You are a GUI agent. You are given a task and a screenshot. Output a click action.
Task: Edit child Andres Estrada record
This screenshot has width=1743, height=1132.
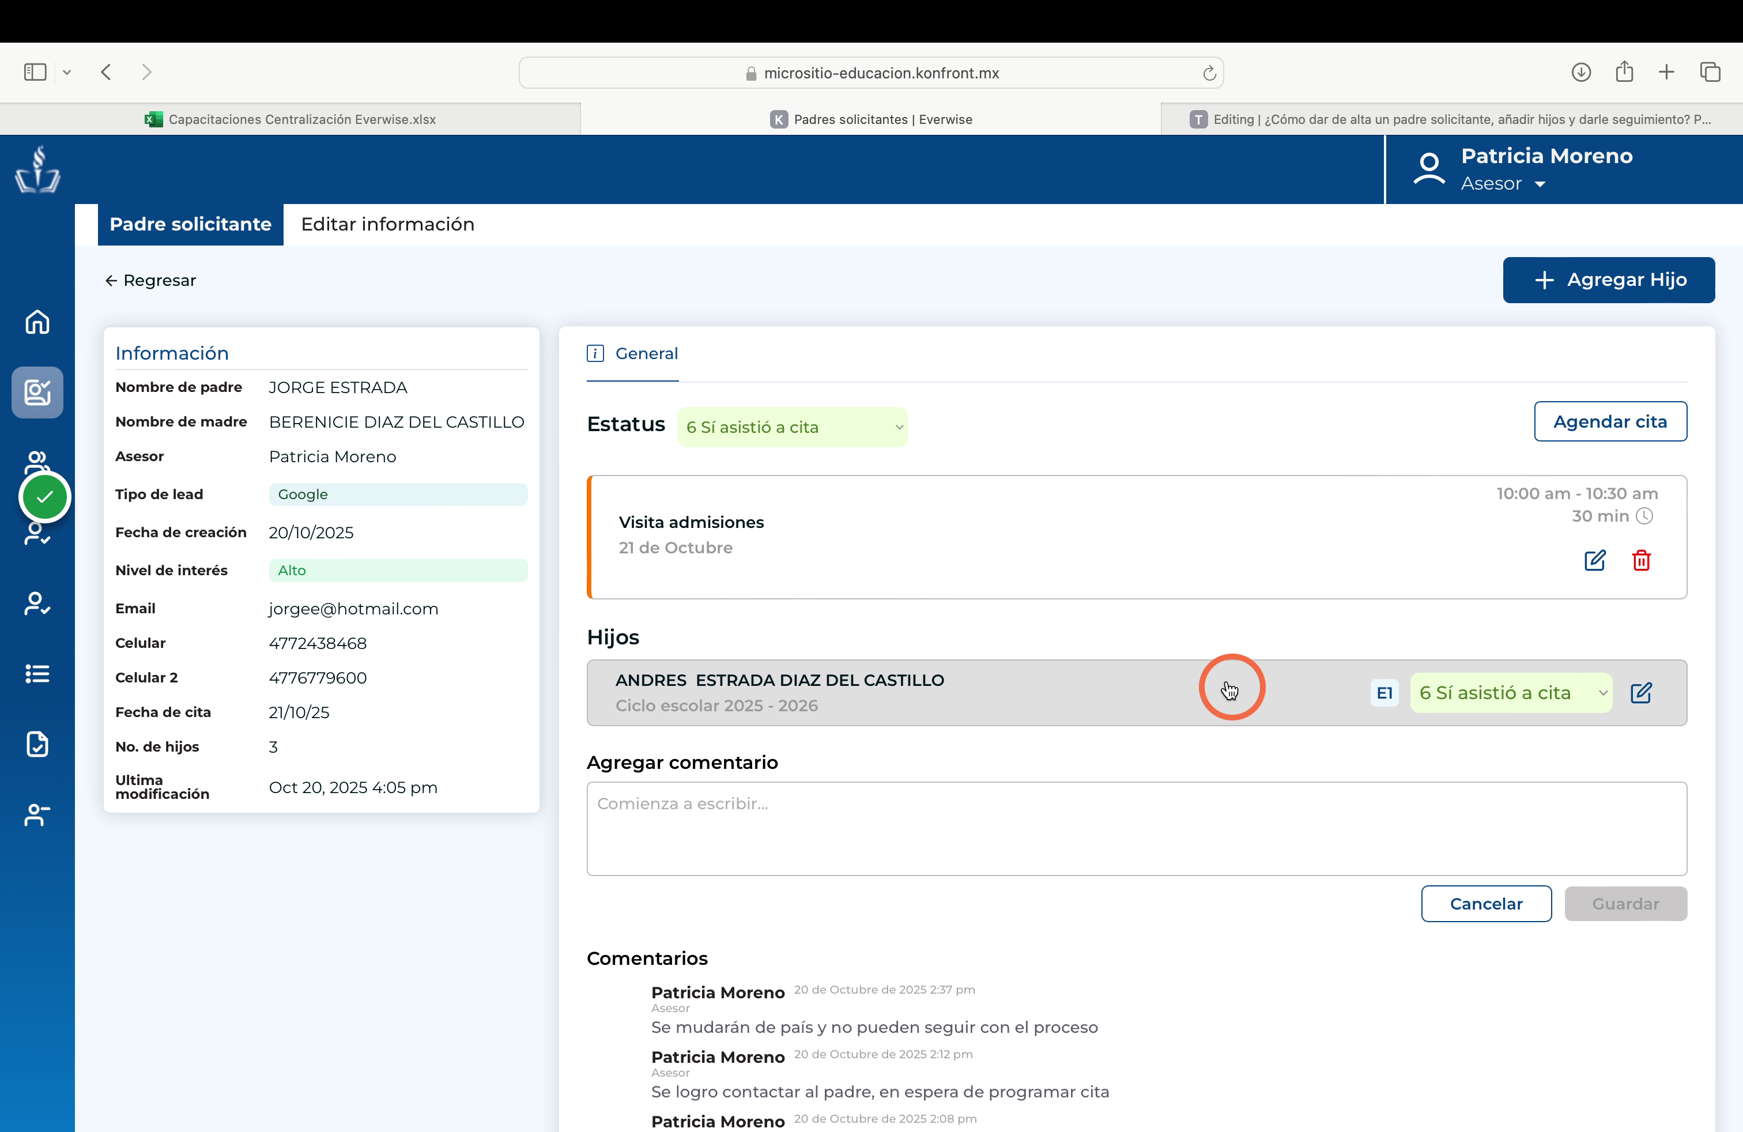click(1641, 693)
